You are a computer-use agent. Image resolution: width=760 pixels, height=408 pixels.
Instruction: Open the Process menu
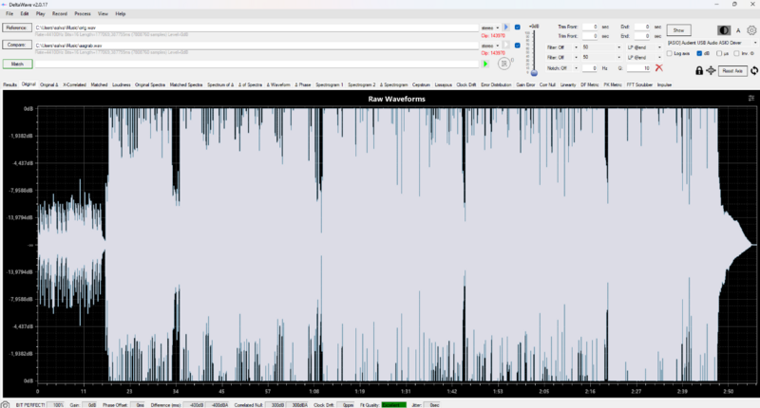pyautogui.click(x=83, y=14)
